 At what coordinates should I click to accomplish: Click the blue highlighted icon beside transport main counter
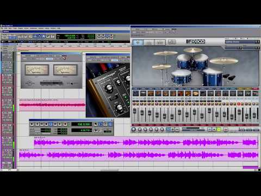point(101,124)
